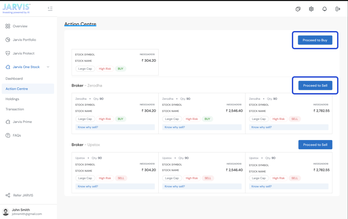Click Know why sell on Upstox ₹ 304.20 card

(x=115, y=186)
